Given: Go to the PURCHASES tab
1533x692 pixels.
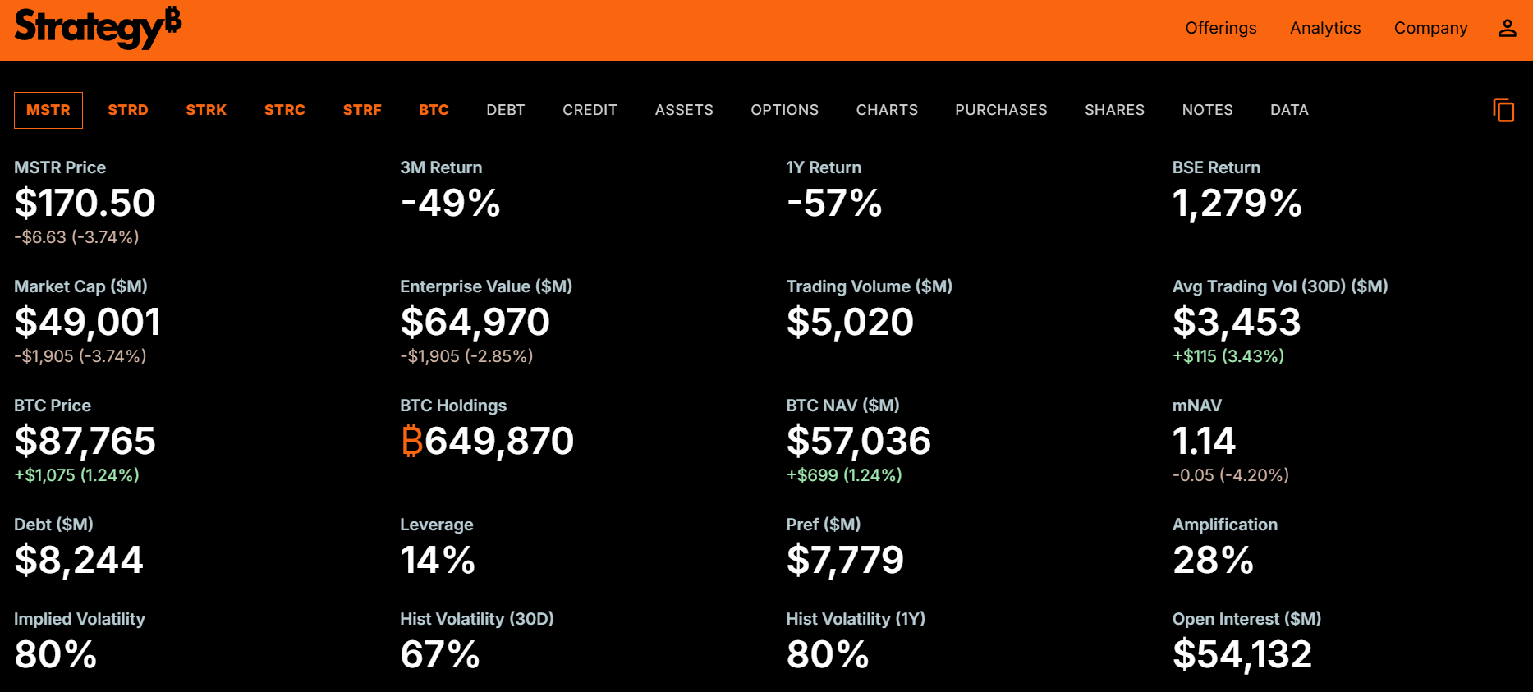Looking at the screenshot, I should 1001,110.
